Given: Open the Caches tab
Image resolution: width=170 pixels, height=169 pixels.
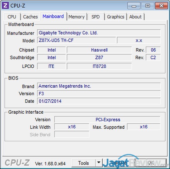Looking at the screenshot, I should (30, 17).
